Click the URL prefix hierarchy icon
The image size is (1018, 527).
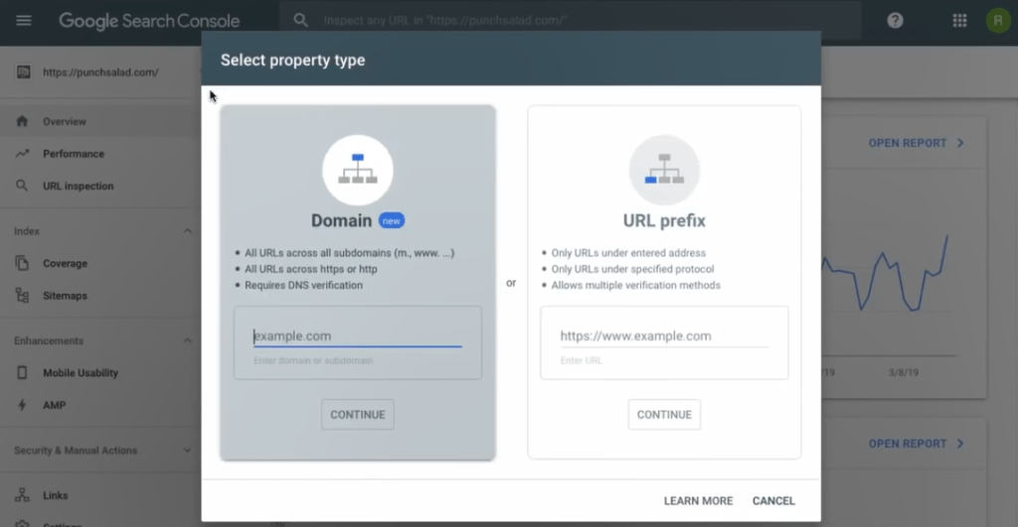[664, 170]
